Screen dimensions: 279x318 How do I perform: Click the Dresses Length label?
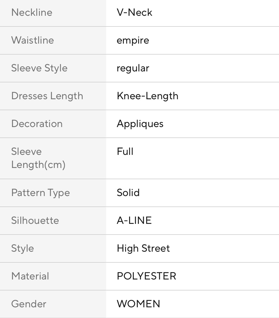[x=47, y=96]
